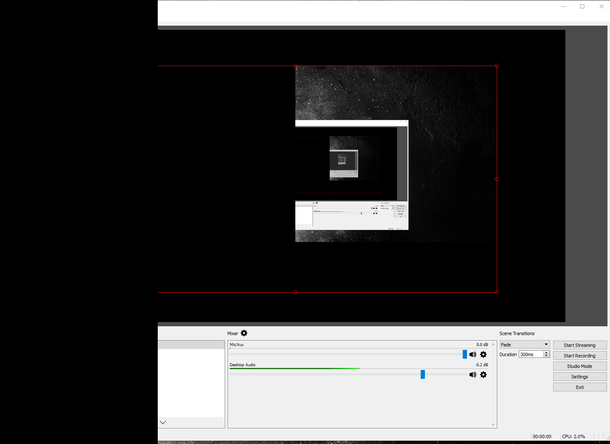Click the Mic/Aux label
The image size is (610, 444).
pyautogui.click(x=237, y=345)
